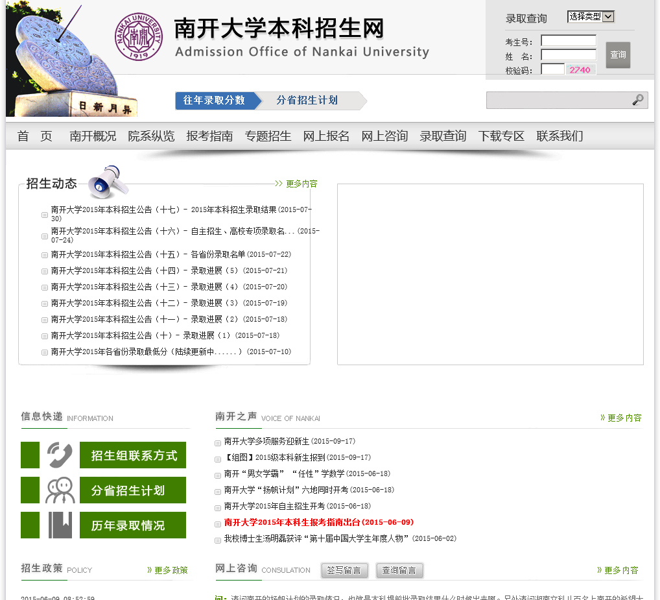Open the 专题招生 menu item

268,136
